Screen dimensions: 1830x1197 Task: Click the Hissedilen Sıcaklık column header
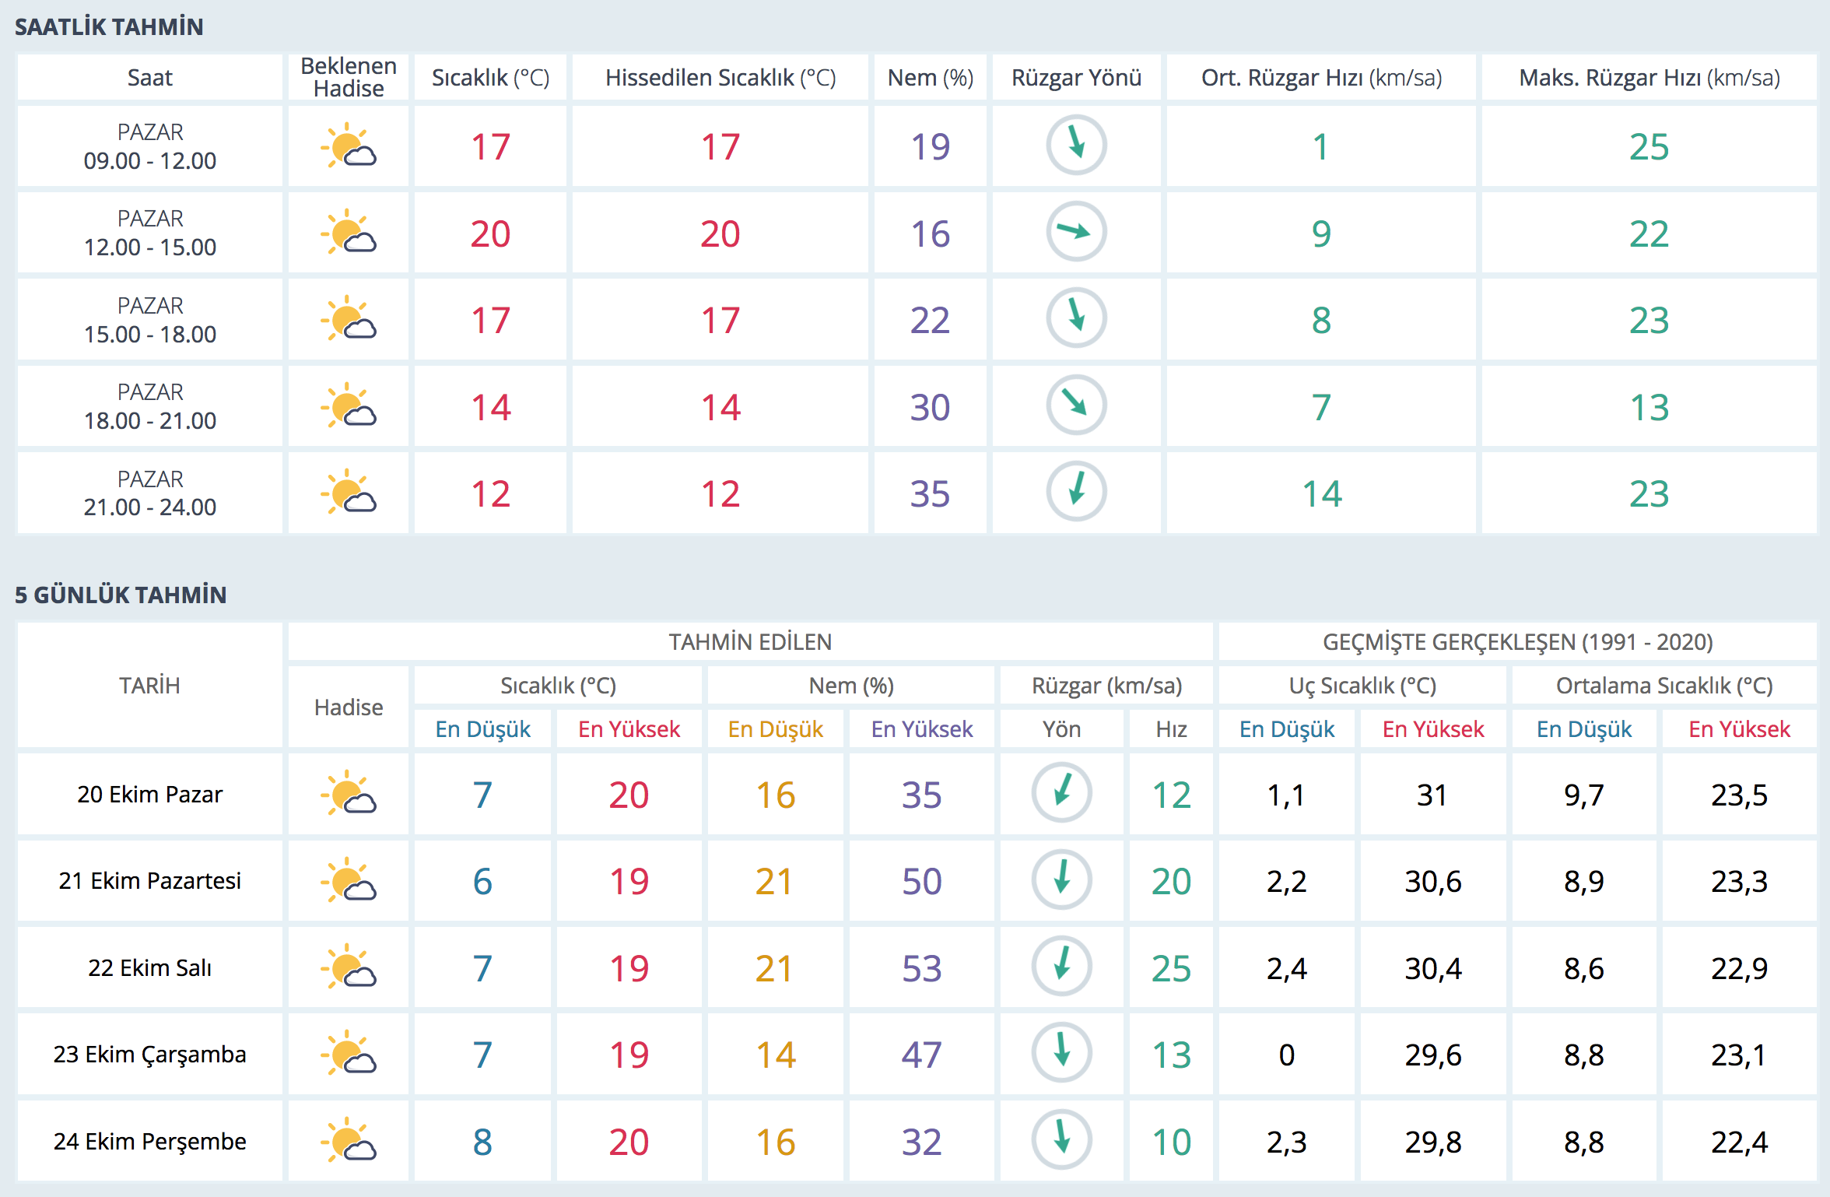click(x=720, y=78)
